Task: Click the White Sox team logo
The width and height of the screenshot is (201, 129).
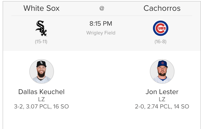Action: coord(41,28)
